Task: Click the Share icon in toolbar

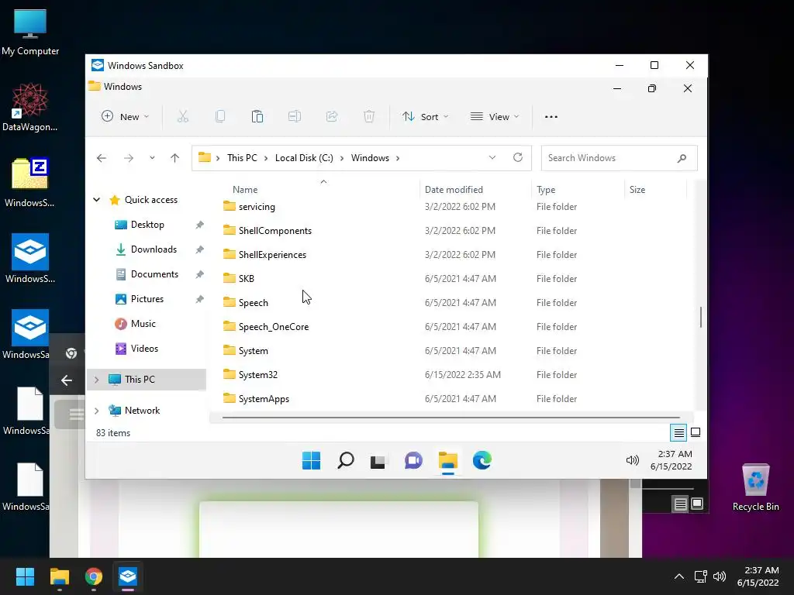Action: tap(332, 117)
